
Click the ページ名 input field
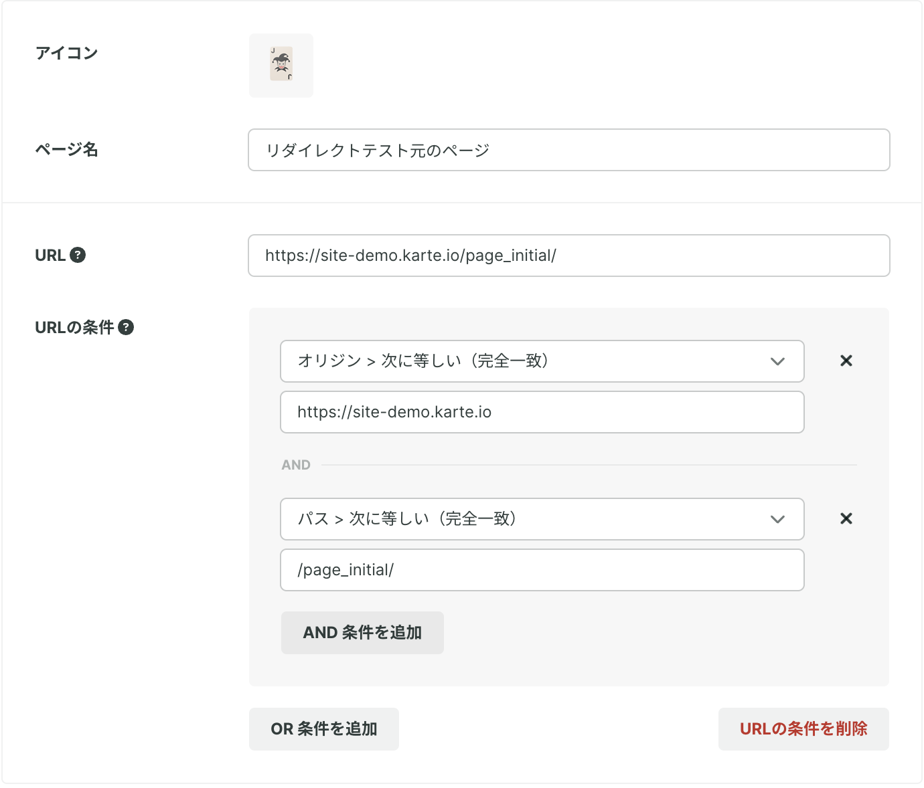point(569,150)
